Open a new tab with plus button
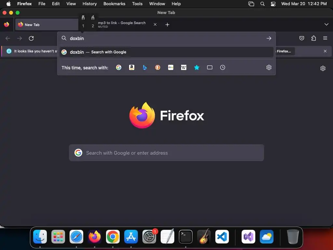Screen dimensions: 333x250 pyautogui.click(x=167, y=25)
